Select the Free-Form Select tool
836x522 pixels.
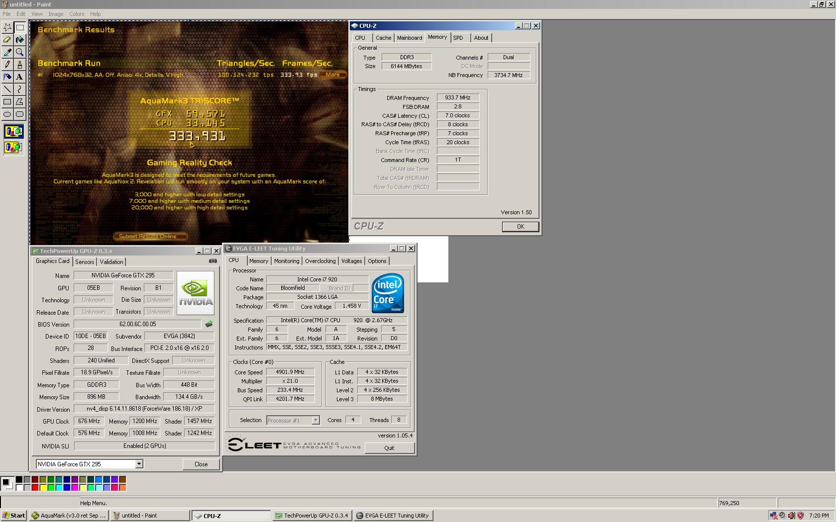point(7,27)
